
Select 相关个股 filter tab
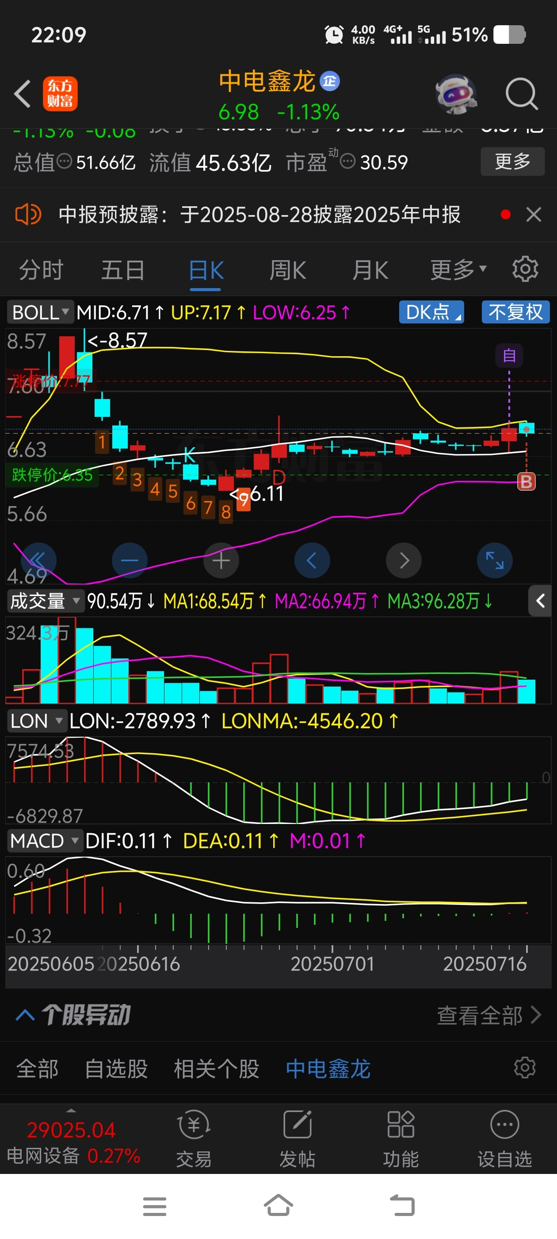point(216,1069)
